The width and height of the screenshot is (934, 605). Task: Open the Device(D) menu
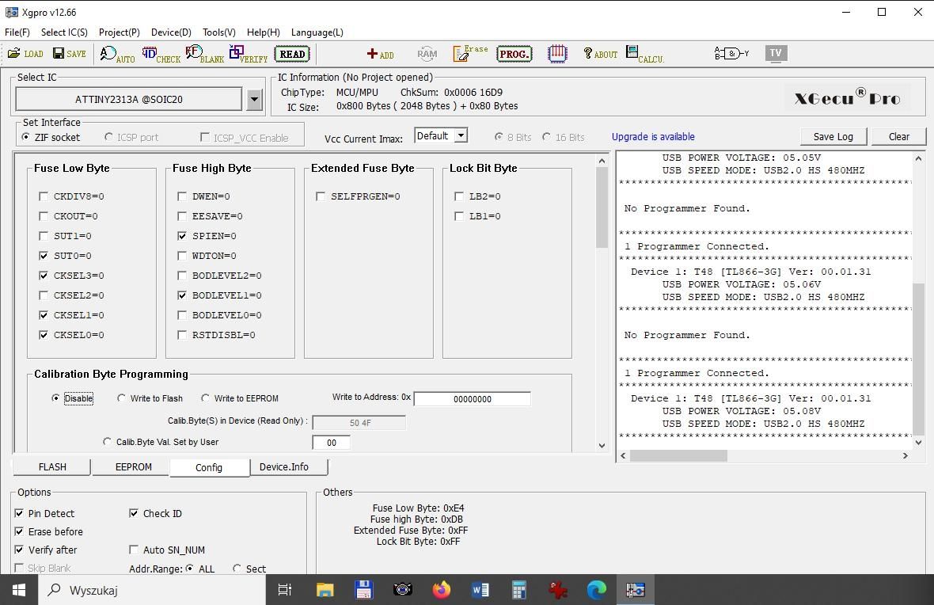(x=171, y=32)
